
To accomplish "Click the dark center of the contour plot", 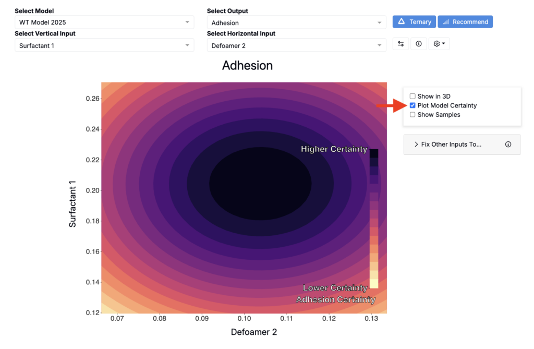I will pos(260,184).
